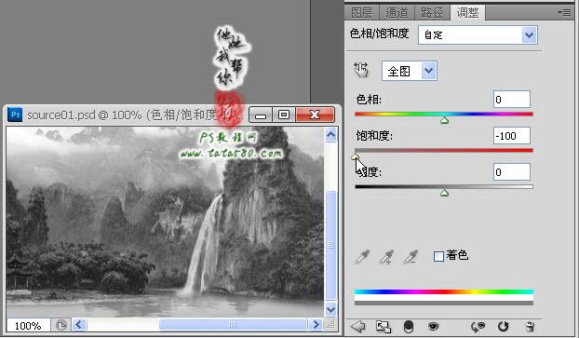Click the horizontal scrollbar right arrow
Image resolution: width=579 pixels, height=338 pixels.
click(316, 325)
